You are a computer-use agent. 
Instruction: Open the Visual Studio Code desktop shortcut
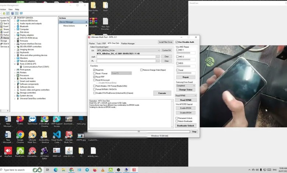tap(57, 137)
